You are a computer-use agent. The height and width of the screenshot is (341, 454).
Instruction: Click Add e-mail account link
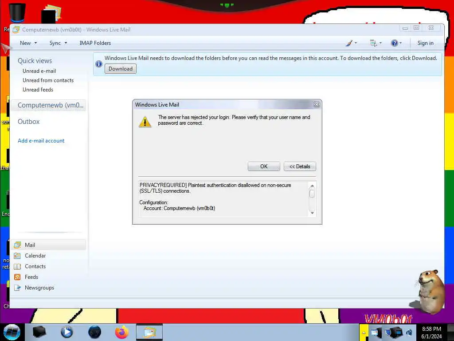41,141
